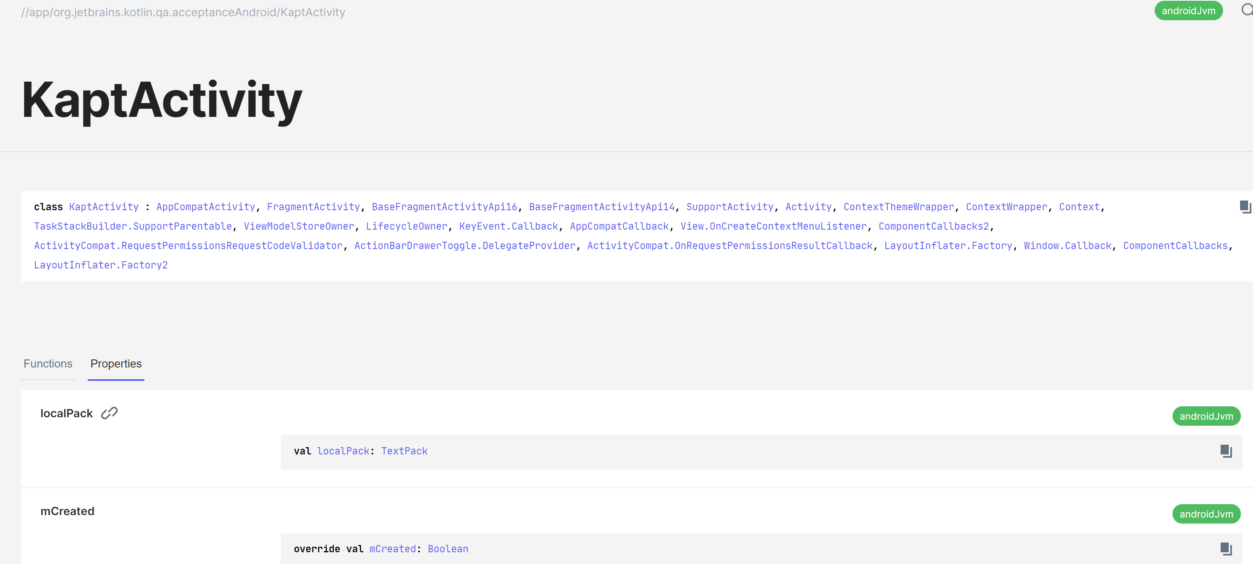This screenshot has height=564, width=1253.
Task: Open the AppCompatActivity superclass link
Action: click(205, 207)
